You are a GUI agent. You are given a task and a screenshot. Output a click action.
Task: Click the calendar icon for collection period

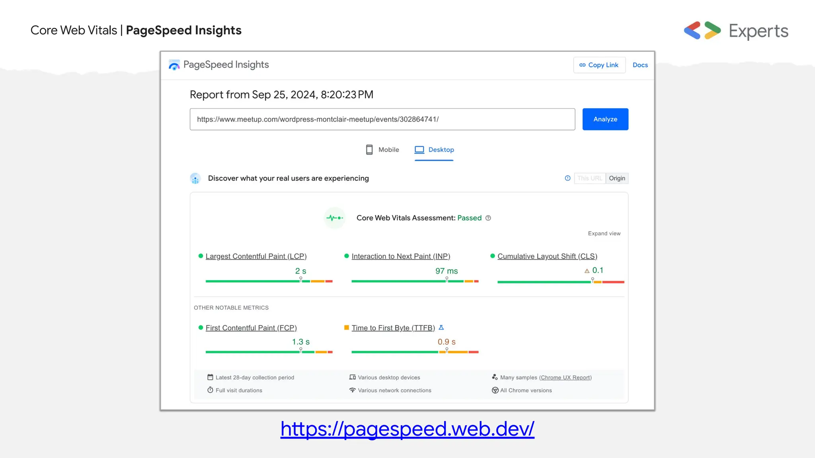click(210, 377)
